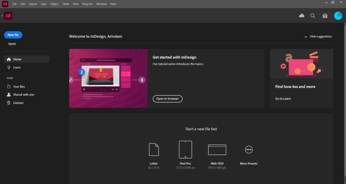The height and width of the screenshot is (184, 346).
Task: Open the Layout menu
Action: 33,4
